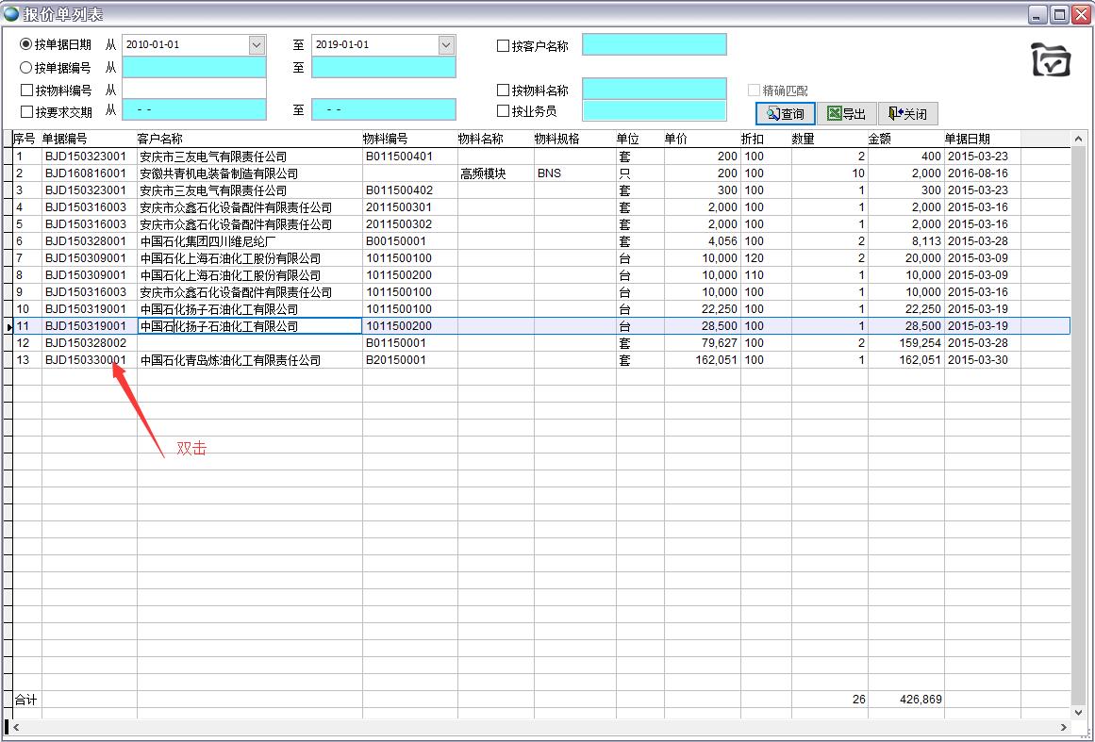
Task: Click the horizontal scrollbar right arrow
Action: point(1064,728)
